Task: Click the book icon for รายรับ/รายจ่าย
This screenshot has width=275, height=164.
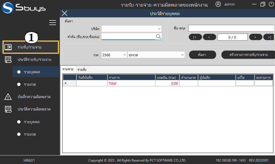Action: click(8, 47)
